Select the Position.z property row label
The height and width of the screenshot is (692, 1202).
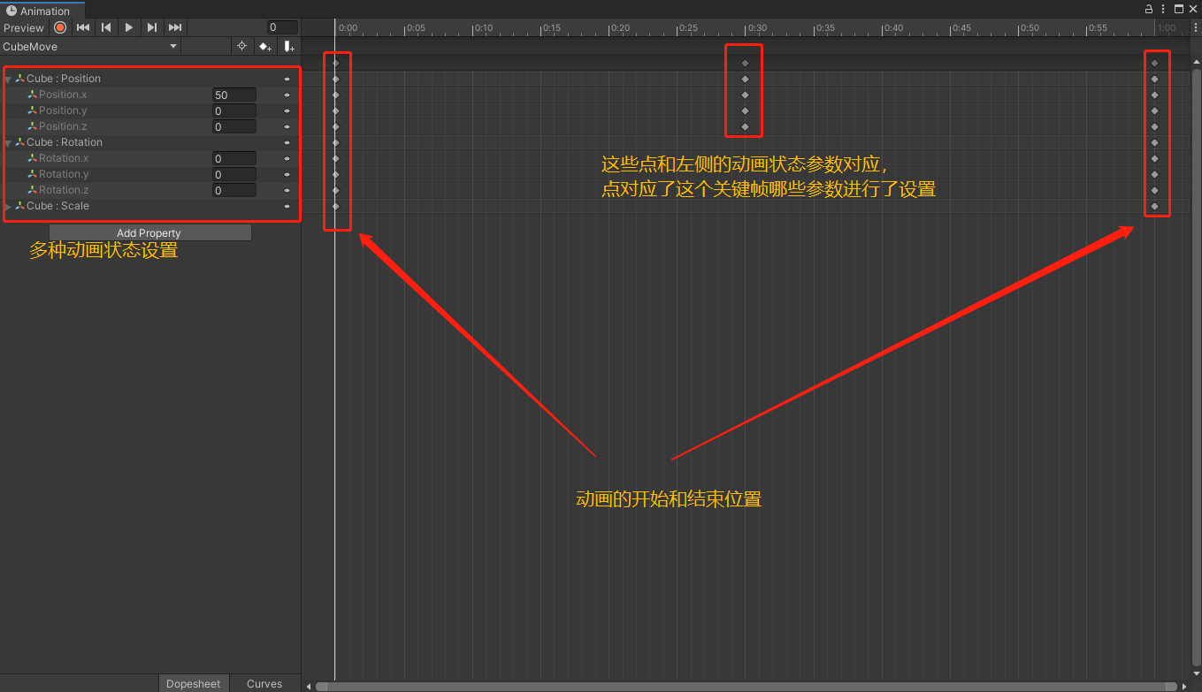(63, 126)
